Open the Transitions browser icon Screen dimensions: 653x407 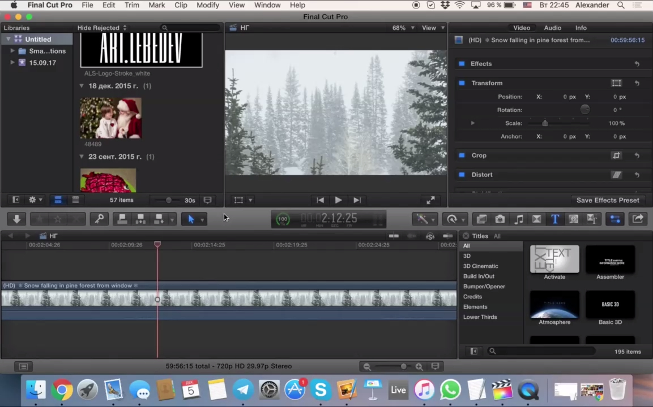click(537, 219)
